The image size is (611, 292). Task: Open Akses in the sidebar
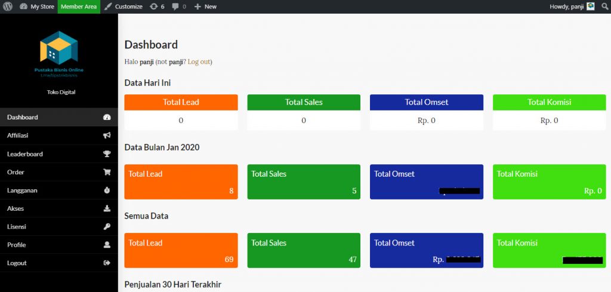59,208
